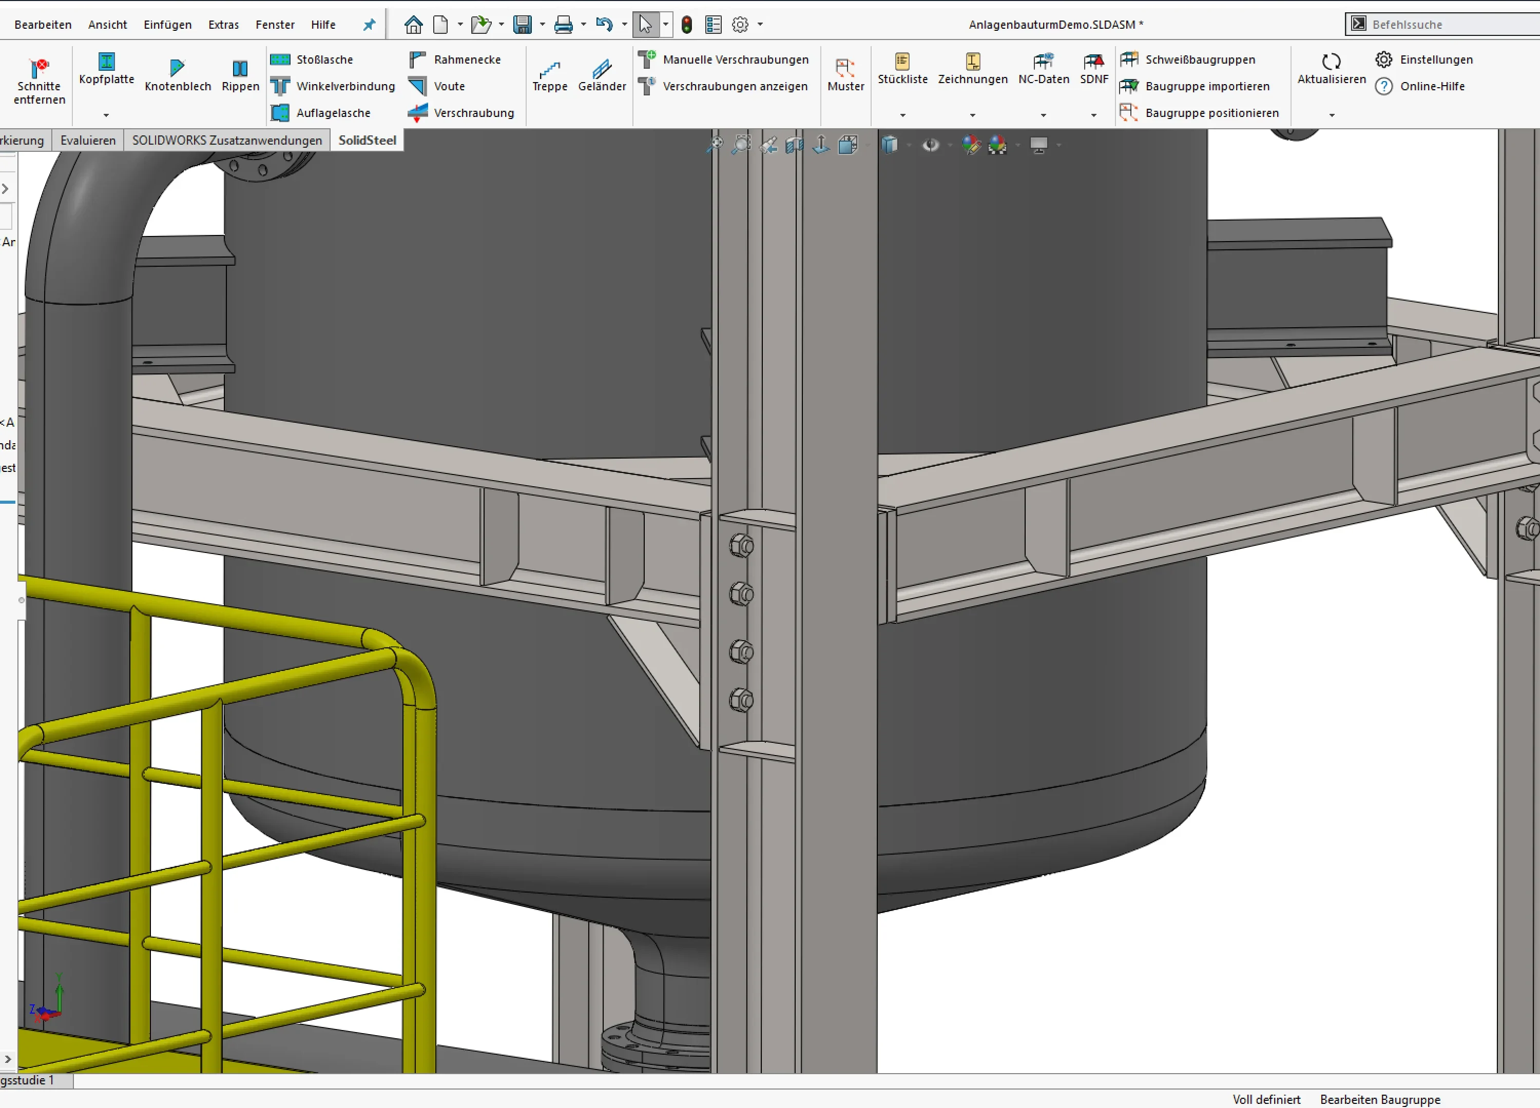This screenshot has height=1108, width=1540.
Task: Click Schweißbaugruppen
Action: (x=1187, y=59)
